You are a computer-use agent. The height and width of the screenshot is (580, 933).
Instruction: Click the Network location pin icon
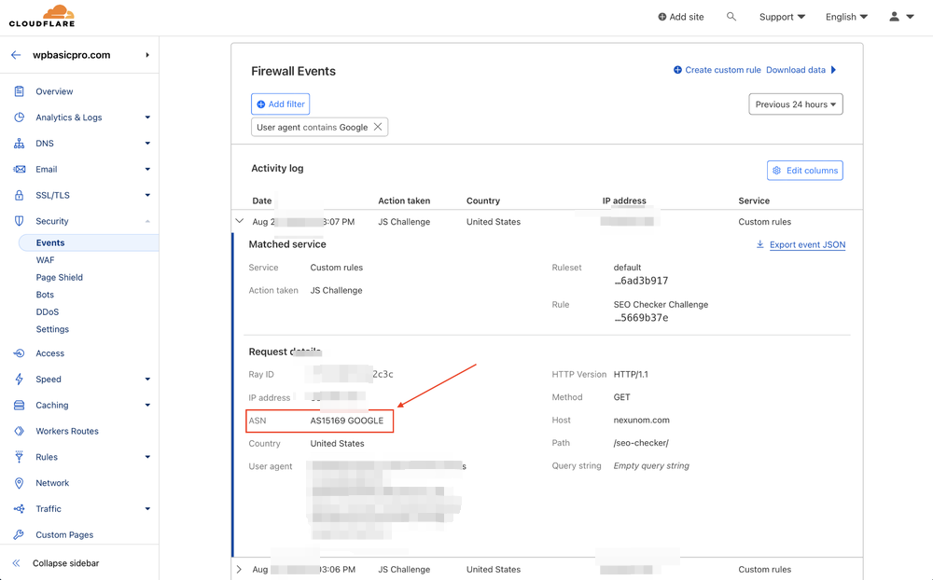[x=19, y=483]
